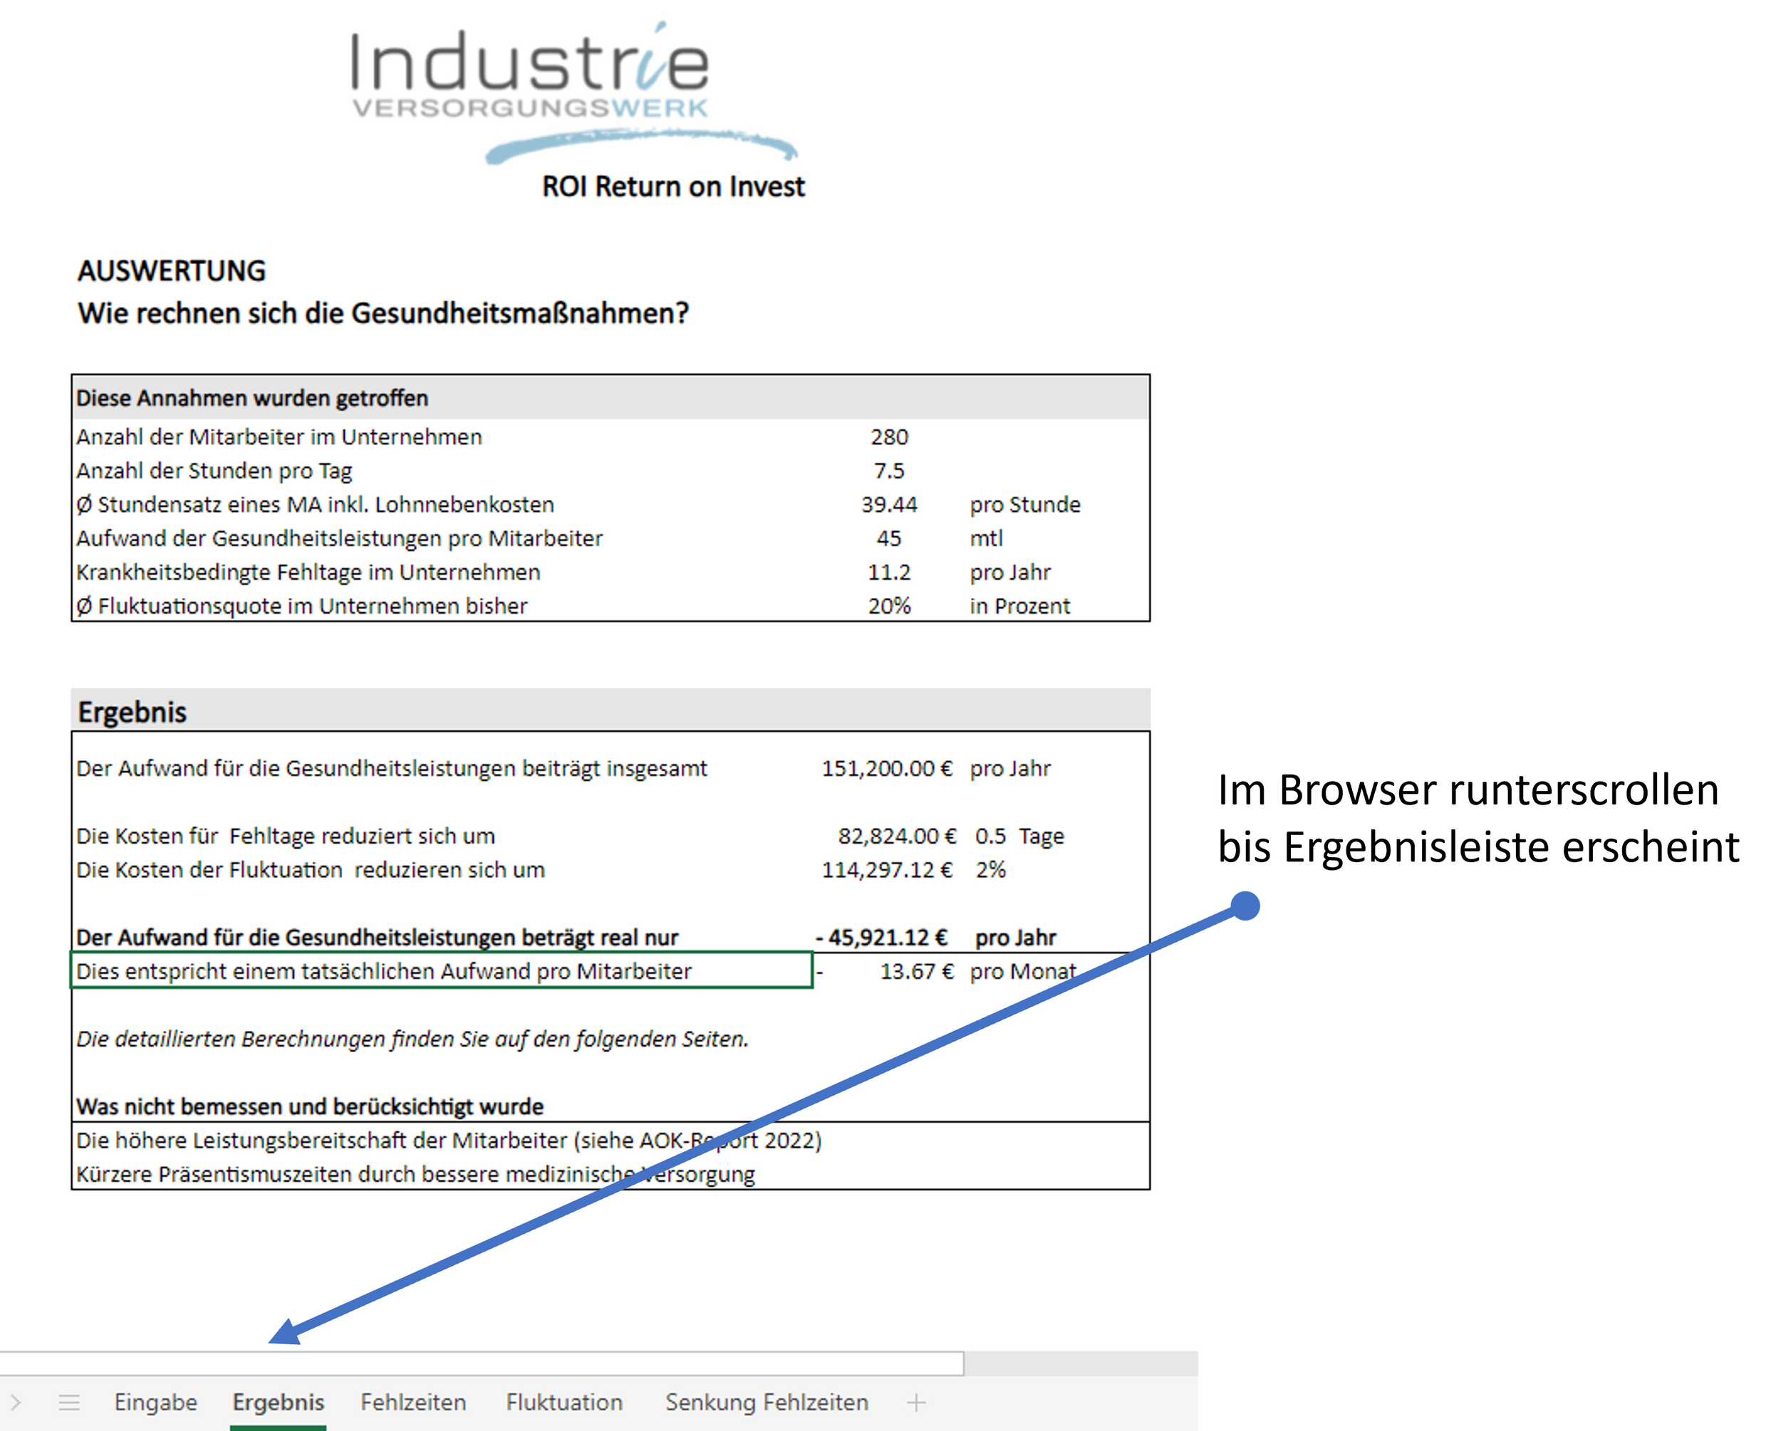Click the 'Diese Annahmen wurden getroffen' header cell
The width and height of the screenshot is (1781, 1431).
[252, 398]
